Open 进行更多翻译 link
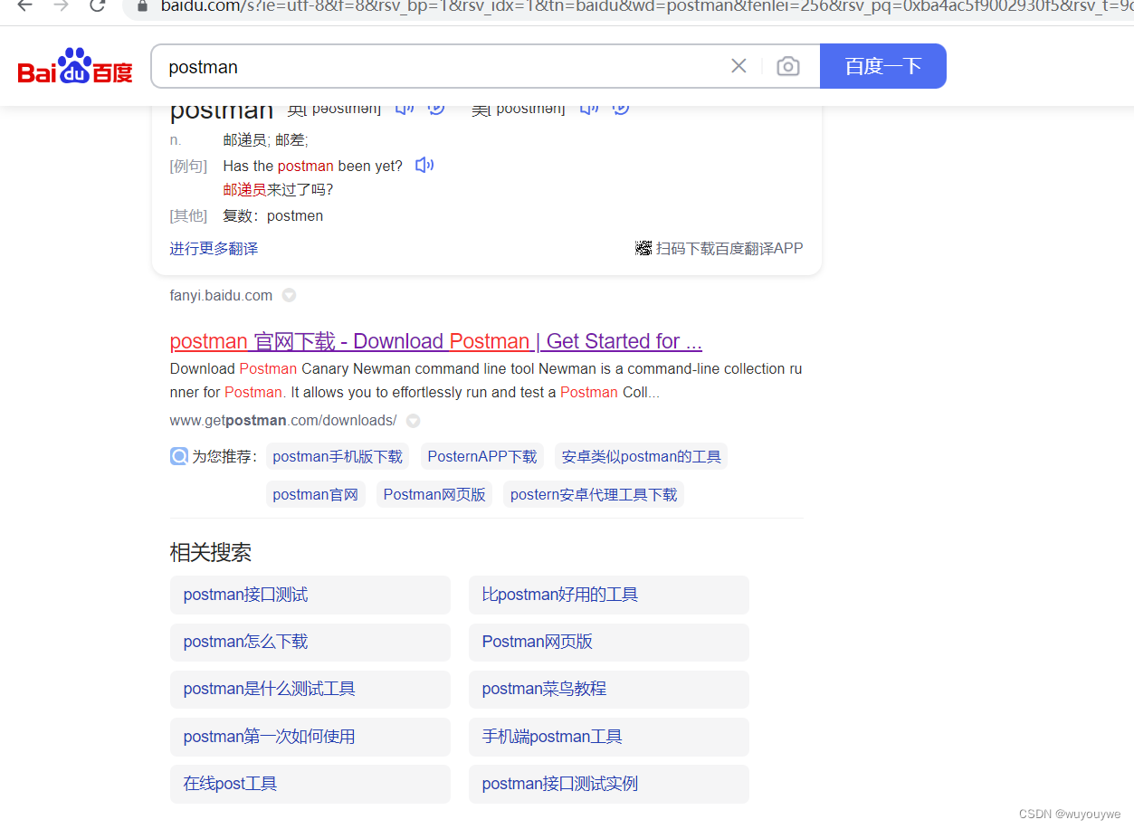 [x=214, y=248]
